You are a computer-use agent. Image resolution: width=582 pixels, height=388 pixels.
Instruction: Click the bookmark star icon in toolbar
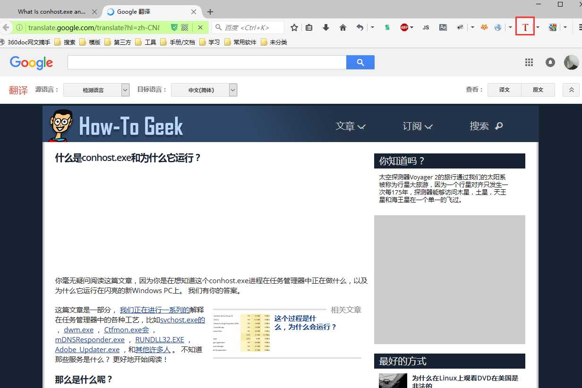point(294,27)
